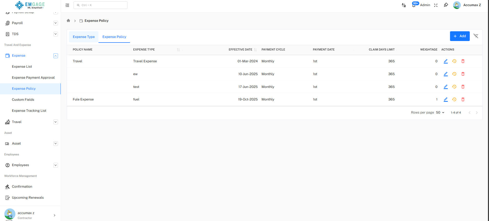Go to previous page of results

pyautogui.click(x=470, y=113)
